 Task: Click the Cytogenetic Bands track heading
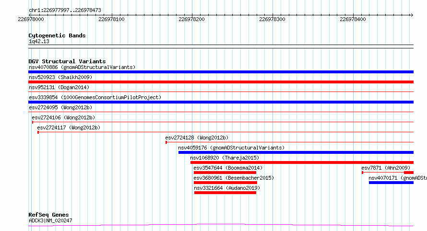(57, 35)
